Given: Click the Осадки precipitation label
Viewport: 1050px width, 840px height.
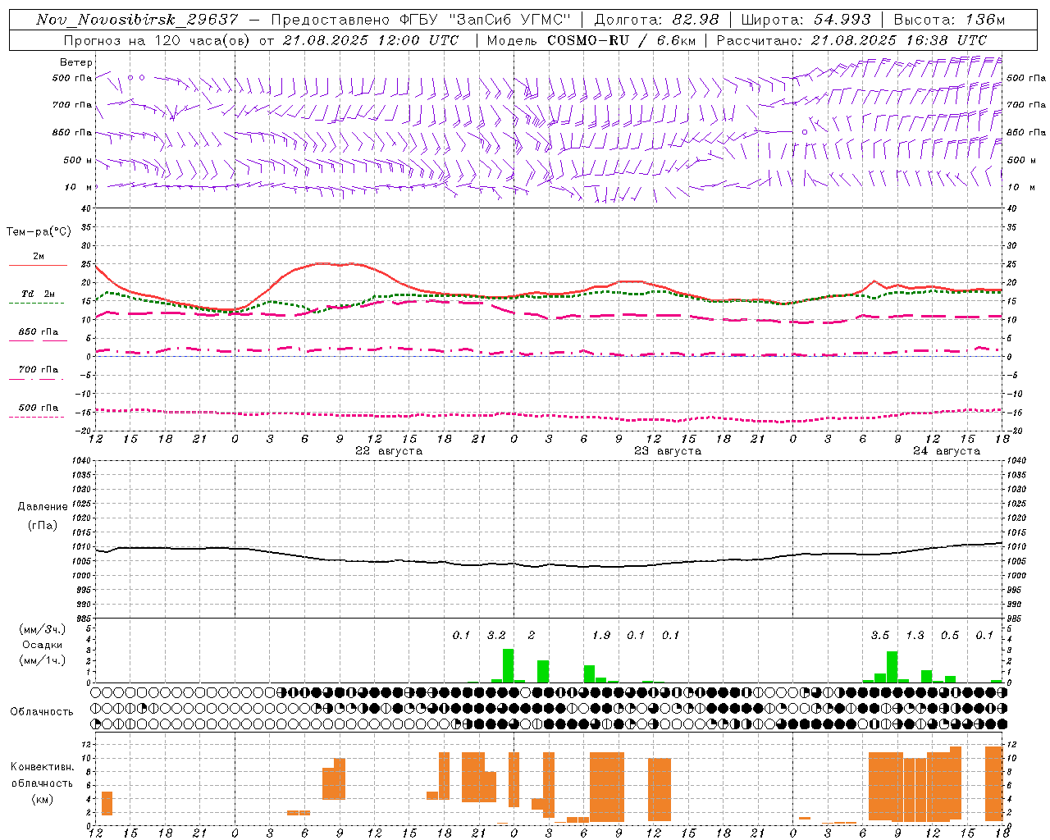Looking at the screenshot, I should 43,645.
